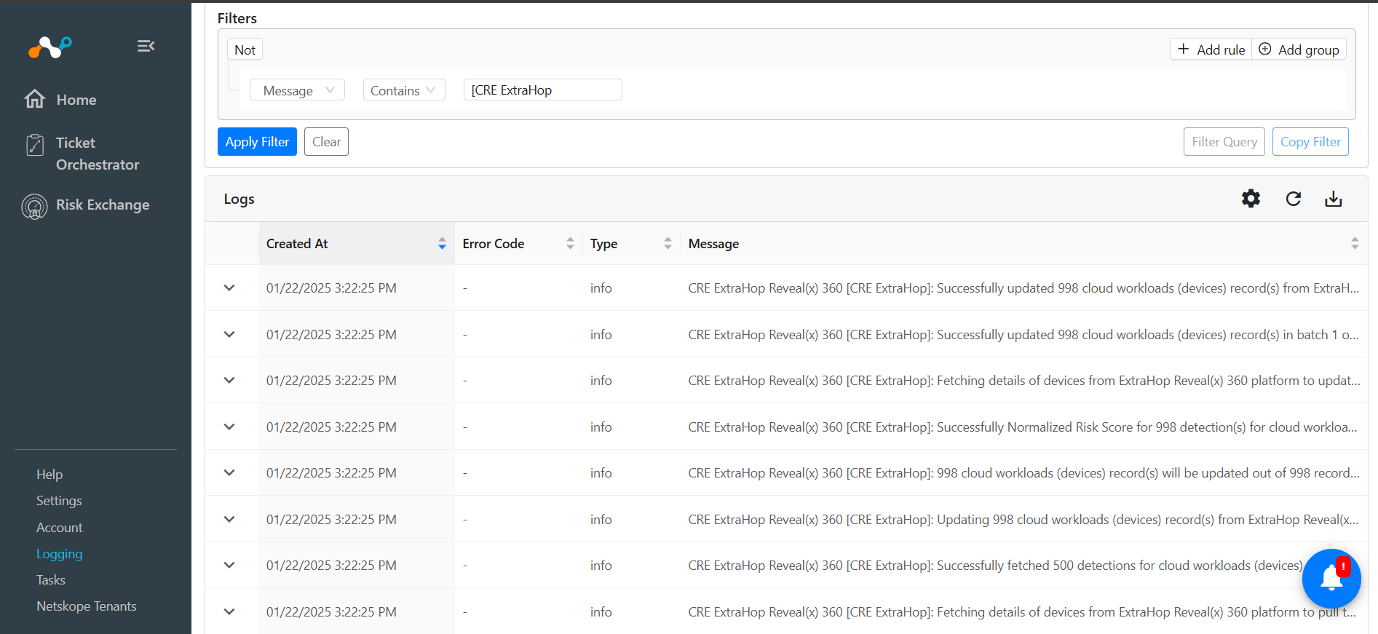Expand the 'Successfully updated 998 ... from ExtraH...' log row
Image resolution: width=1378 pixels, height=634 pixels.
pyautogui.click(x=229, y=288)
